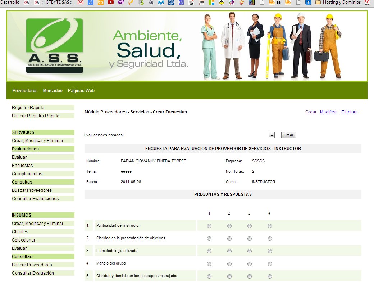Open the Gmail bookmark icon
The height and width of the screenshot is (284, 374).
coord(80,3)
